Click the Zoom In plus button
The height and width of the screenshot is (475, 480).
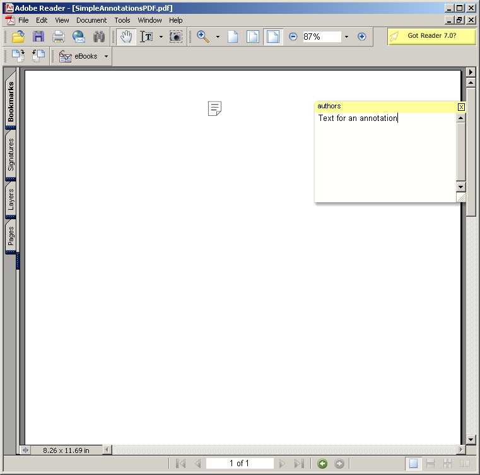(x=362, y=37)
